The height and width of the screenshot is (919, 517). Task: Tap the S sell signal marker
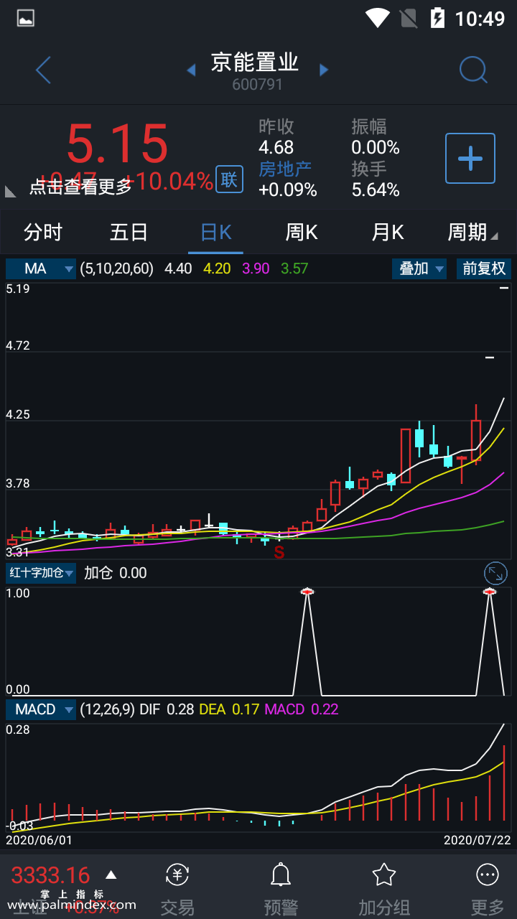[279, 553]
